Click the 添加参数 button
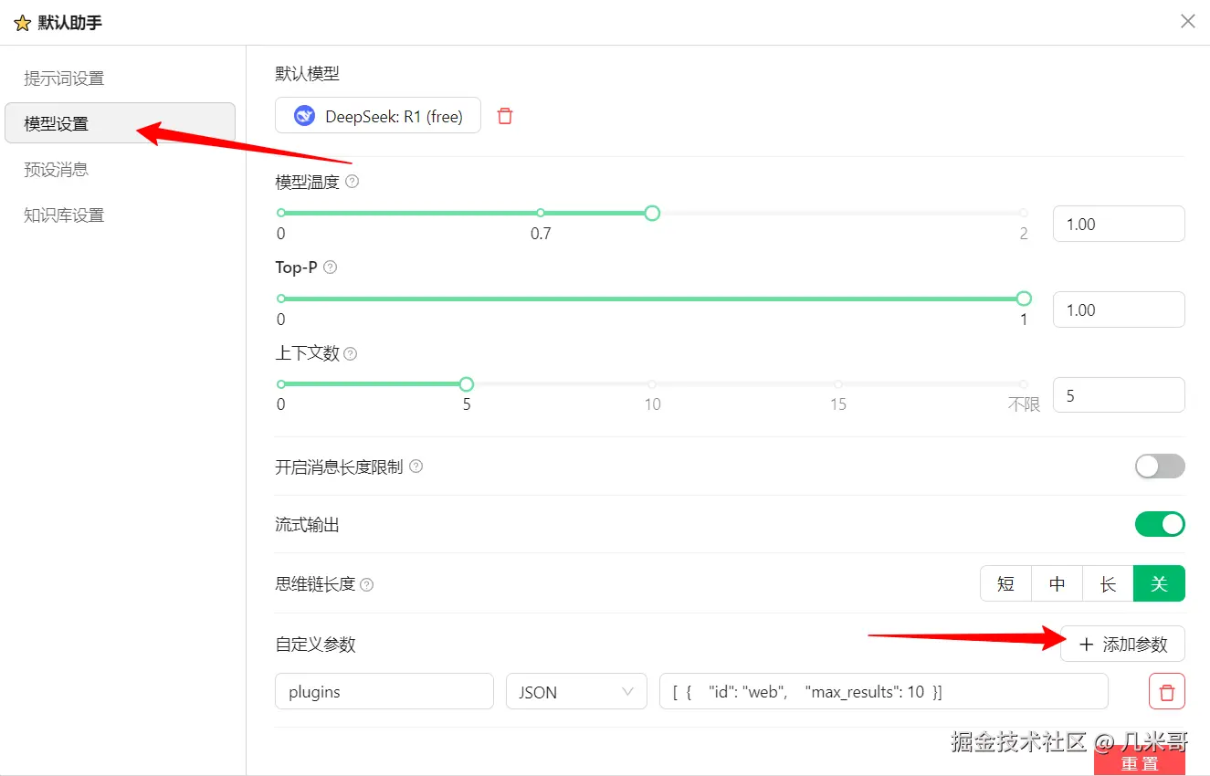Screen dimensions: 1210x776 click(x=1121, y=644)
